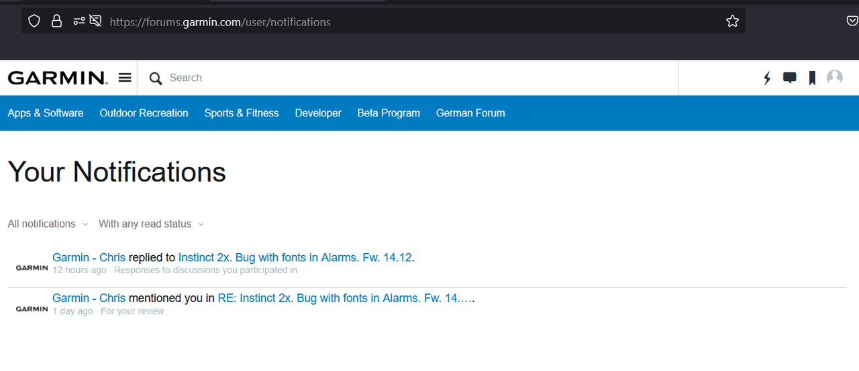Viewport: 859px width, 371px height.
Task: Click the tracking protection shield icon
Action: pos(34,21)
